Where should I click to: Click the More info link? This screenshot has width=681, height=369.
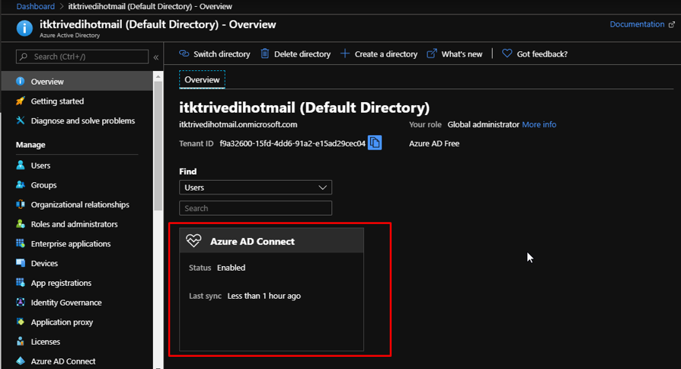539,124
